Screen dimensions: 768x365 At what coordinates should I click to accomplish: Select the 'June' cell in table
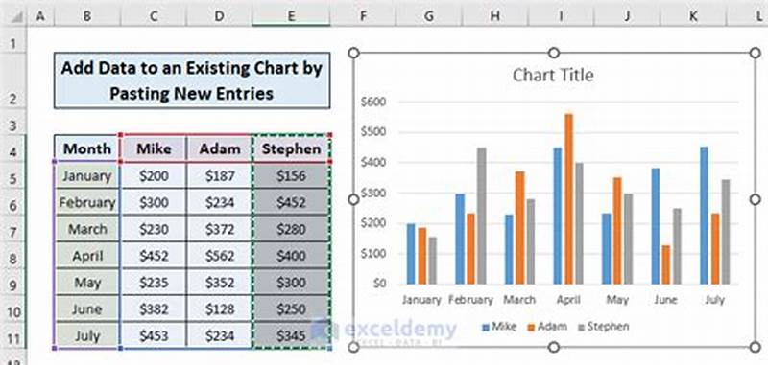tap(87, 308)
